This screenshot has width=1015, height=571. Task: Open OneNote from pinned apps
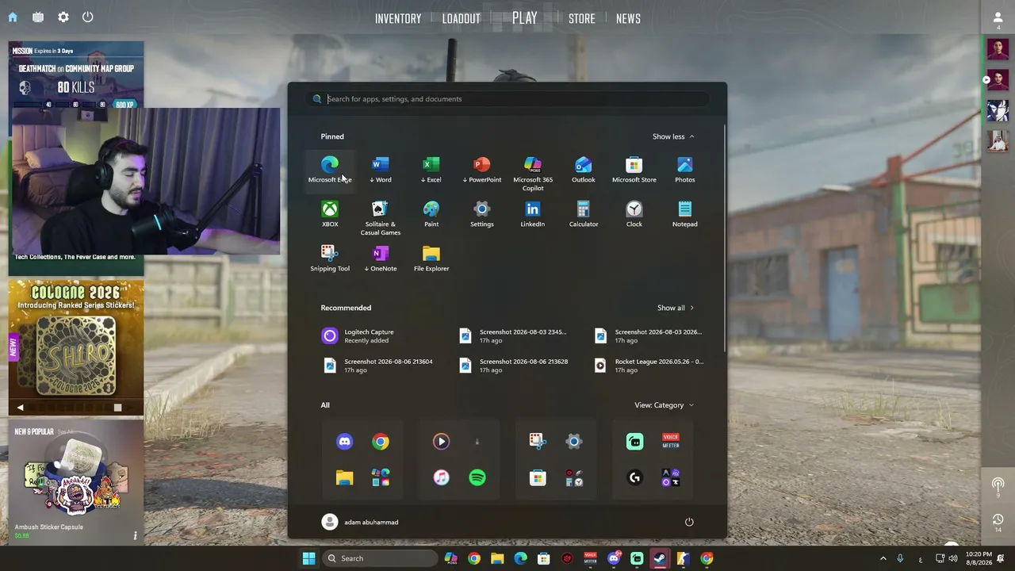(x=381, y=259)
